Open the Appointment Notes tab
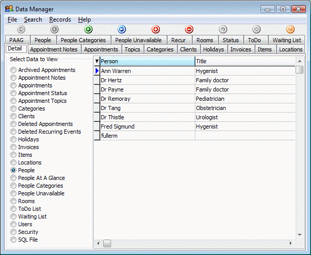The height and width of the screenshot is (255, 311). pos(54,49)
